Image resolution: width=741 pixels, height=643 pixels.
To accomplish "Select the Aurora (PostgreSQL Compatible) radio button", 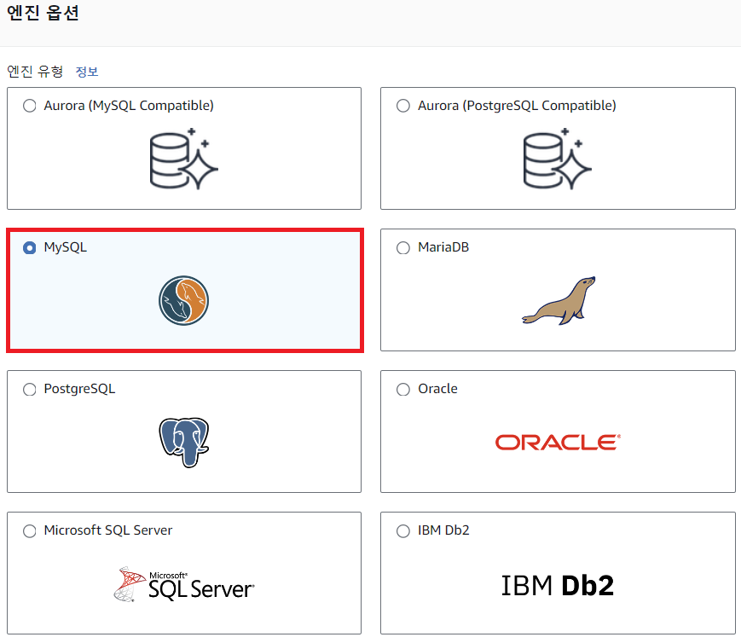I will tap(403, 106).
